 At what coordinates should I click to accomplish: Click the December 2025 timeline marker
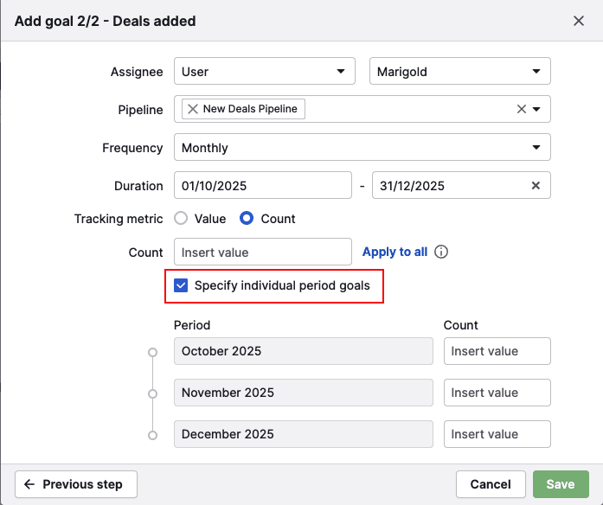153,435
